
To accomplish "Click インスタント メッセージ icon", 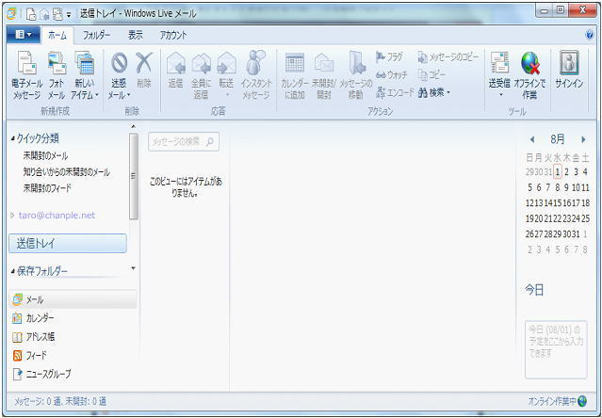I will click(256, 62).
